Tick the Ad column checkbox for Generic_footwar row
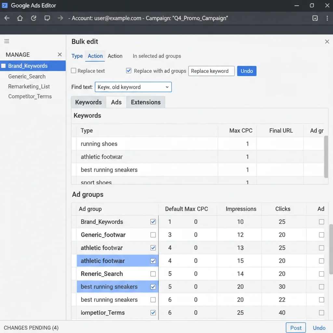The image size is (333, 333). [x=322, y=235]
